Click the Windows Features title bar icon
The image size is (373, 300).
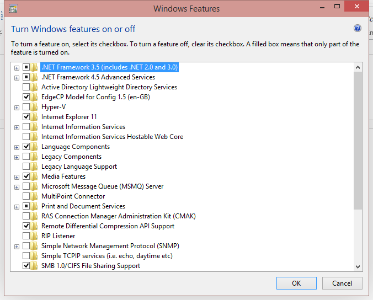tap(13, 9)
